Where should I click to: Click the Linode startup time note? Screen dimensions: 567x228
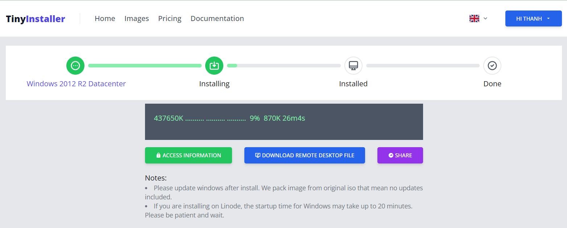pyautogui.click(x=279, y=211)
